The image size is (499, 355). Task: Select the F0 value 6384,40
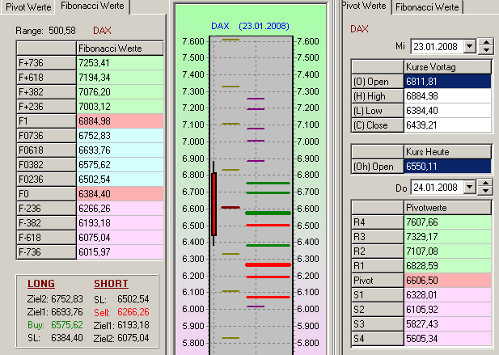coord(120,194)
